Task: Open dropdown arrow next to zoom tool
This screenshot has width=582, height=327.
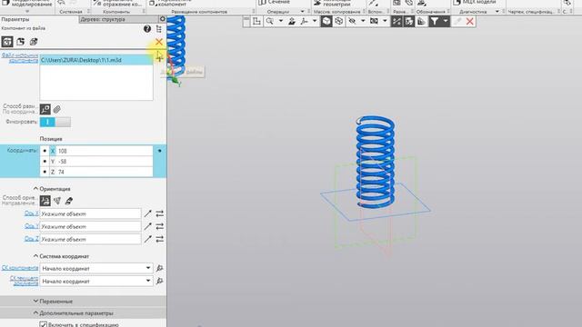Action: (x=281, y=22)
